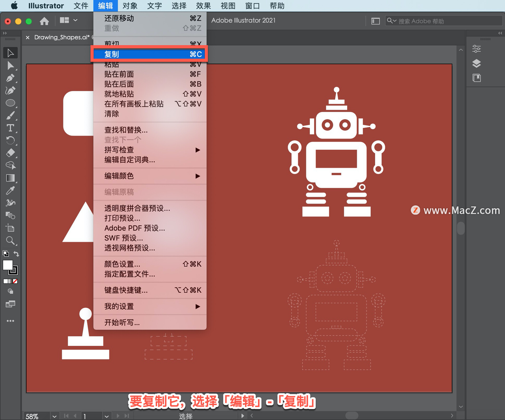The image size is (505, 420).
Task: Open the arrange documents layout switcher
Action: pos(69,20)
